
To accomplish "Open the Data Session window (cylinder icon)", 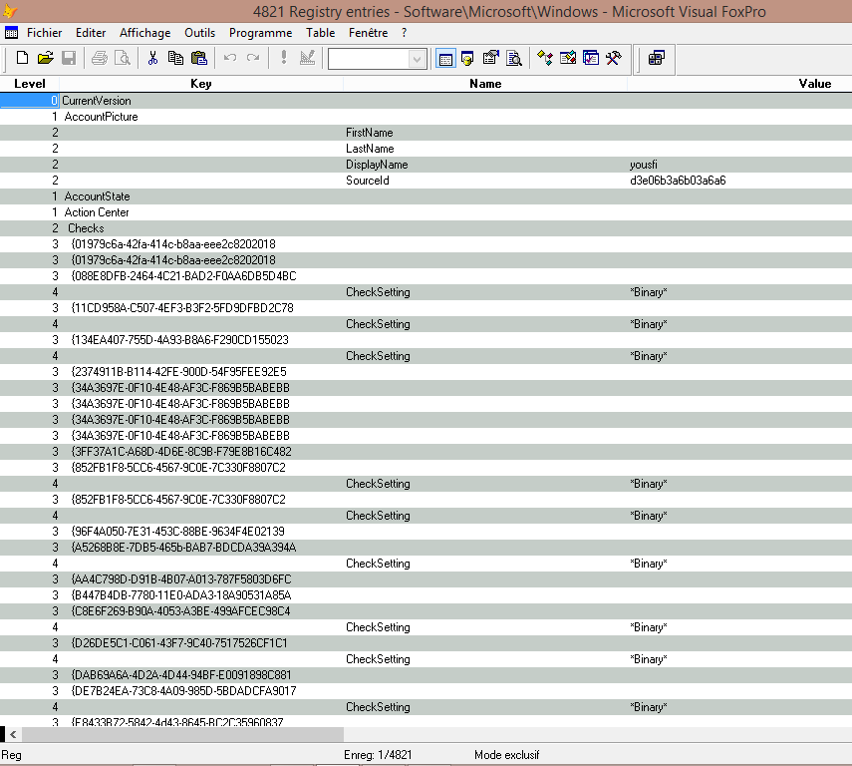I will [x=466, y=58].
